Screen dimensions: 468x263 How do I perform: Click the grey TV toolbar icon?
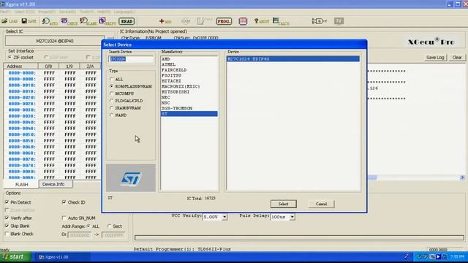click(x=339, y=21)
